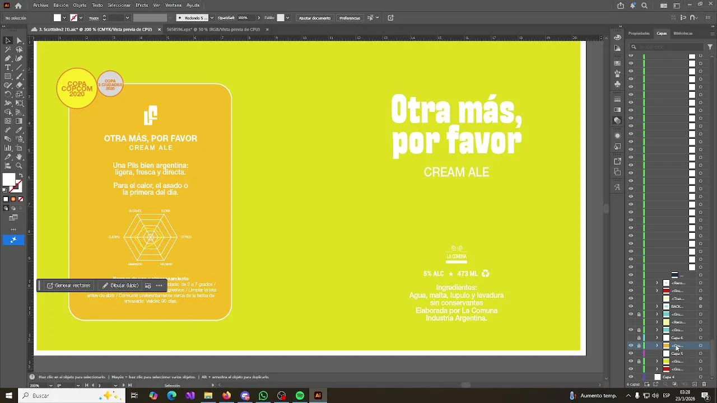This screenshot has width=717, height=403.
Task: Select the Selection (black arrow) tool
Action: click(8, 41)
